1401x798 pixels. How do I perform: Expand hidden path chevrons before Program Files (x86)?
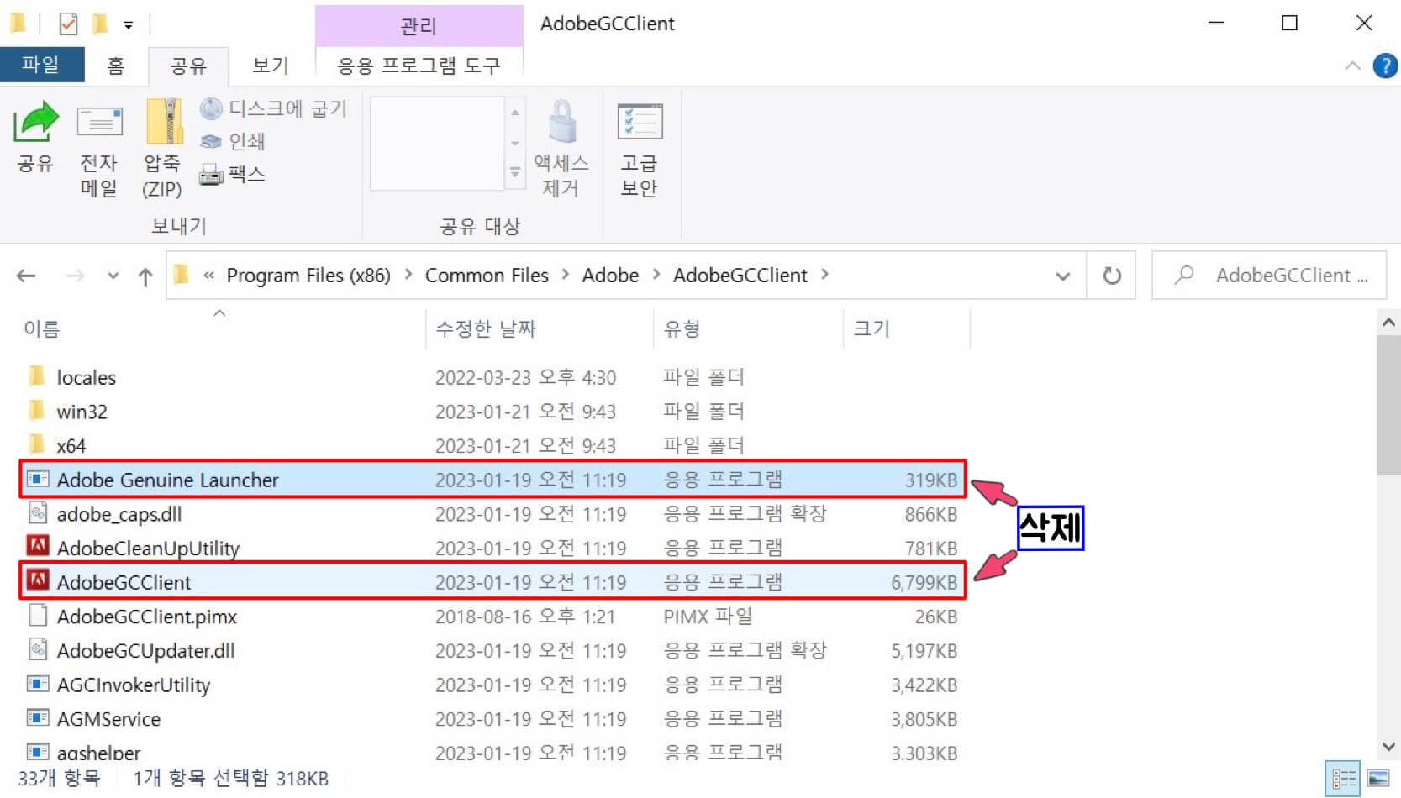(209, 276)
